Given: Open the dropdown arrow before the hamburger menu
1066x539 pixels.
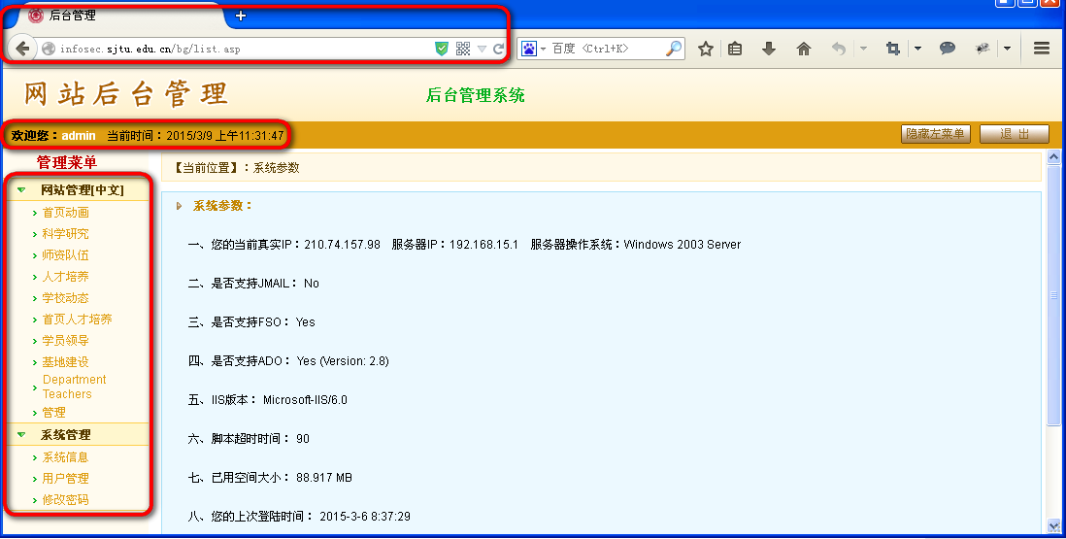Looking at the screenshot, I should (1007, 49).
